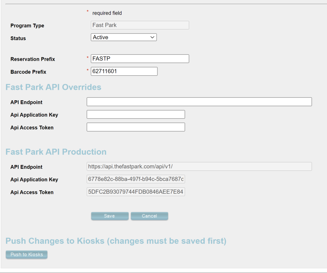Click the API Endpoint label under Production
This screenshot has height=273, width=327.
tap(27, 167)
